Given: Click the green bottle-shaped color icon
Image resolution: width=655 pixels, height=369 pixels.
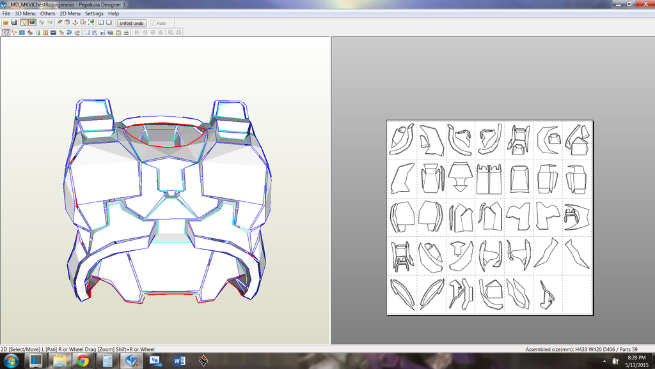Looking at the screenshot, I should 38,33.
